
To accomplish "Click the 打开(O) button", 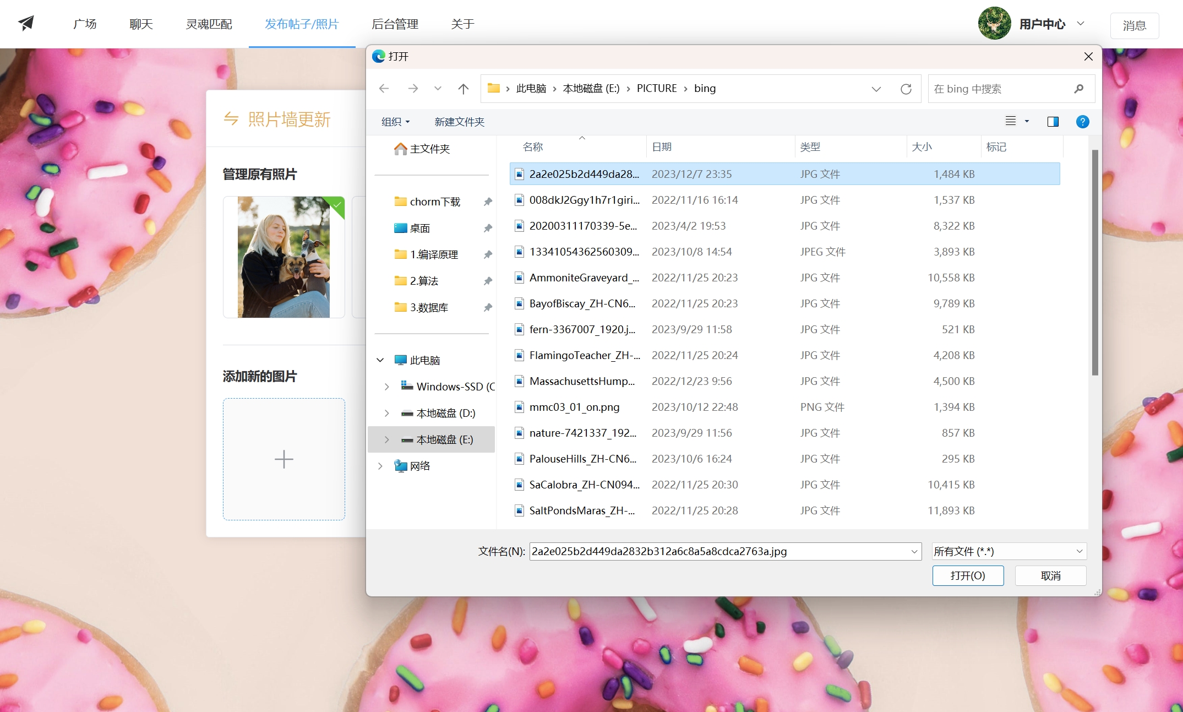I will 967,575.
